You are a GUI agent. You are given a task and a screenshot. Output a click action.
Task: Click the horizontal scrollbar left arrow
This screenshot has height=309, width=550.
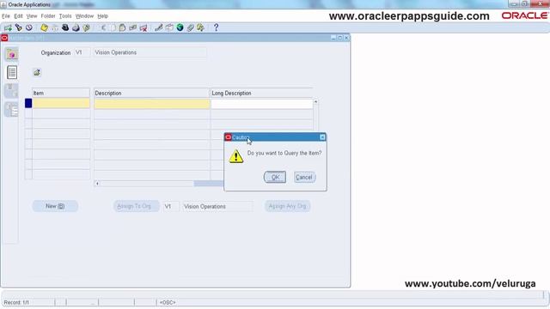click(x=97, y=183)
